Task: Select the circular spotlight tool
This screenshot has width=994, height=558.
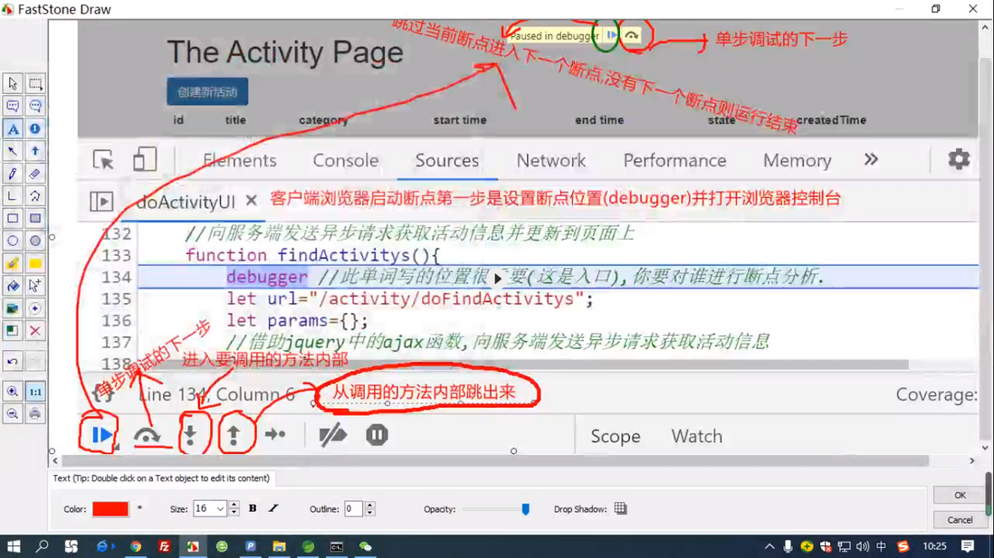Action: [x=35, y=308]
